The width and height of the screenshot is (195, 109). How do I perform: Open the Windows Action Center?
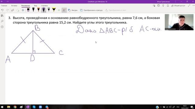pos(192,107)
